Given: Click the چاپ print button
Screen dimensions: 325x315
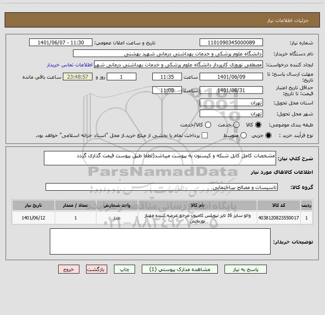Looking at the screenshot, I should [x=125, y=269].
